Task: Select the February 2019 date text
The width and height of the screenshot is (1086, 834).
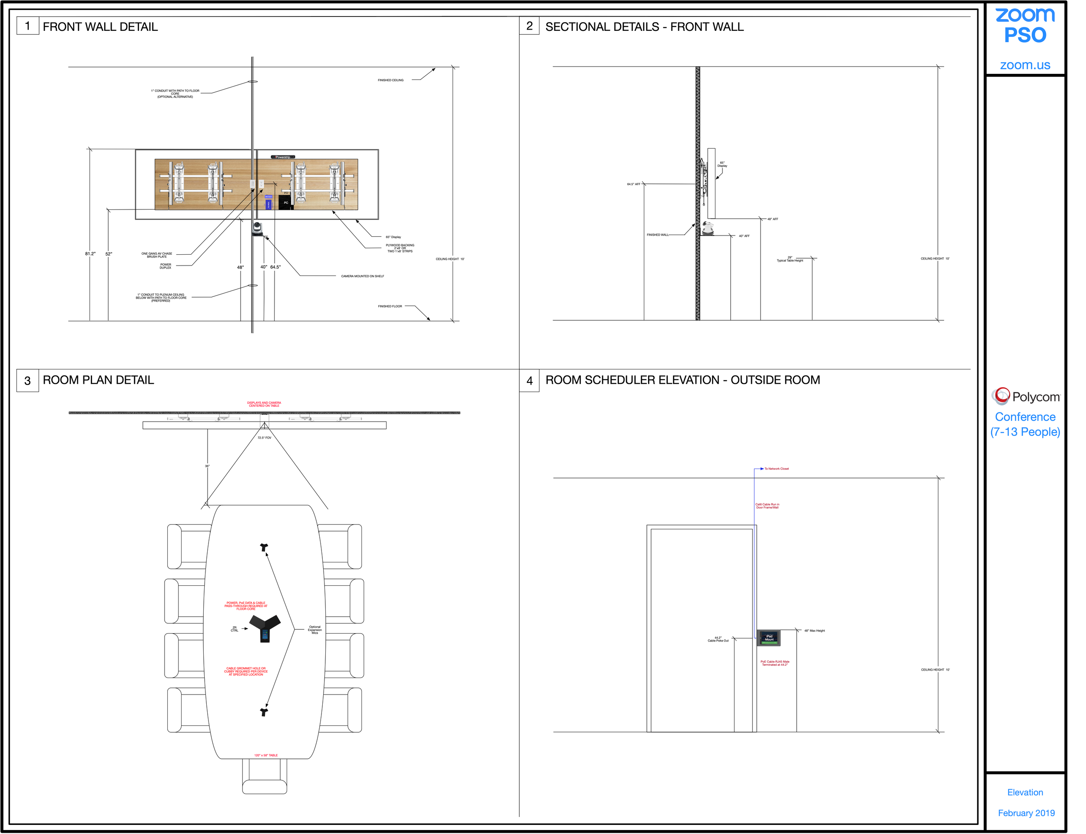Action: pyautogui.click(x=1026, y=813)
